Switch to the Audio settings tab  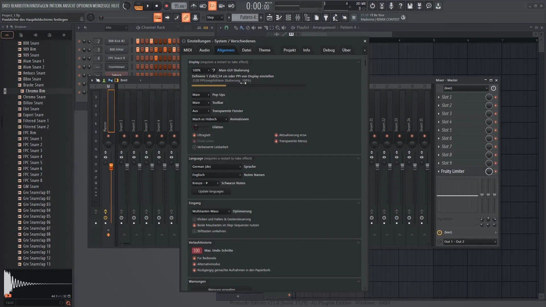[204, 50]
